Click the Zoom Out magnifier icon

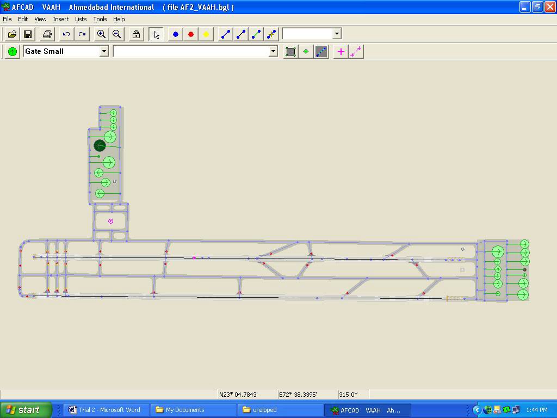(x=116, y=34)
